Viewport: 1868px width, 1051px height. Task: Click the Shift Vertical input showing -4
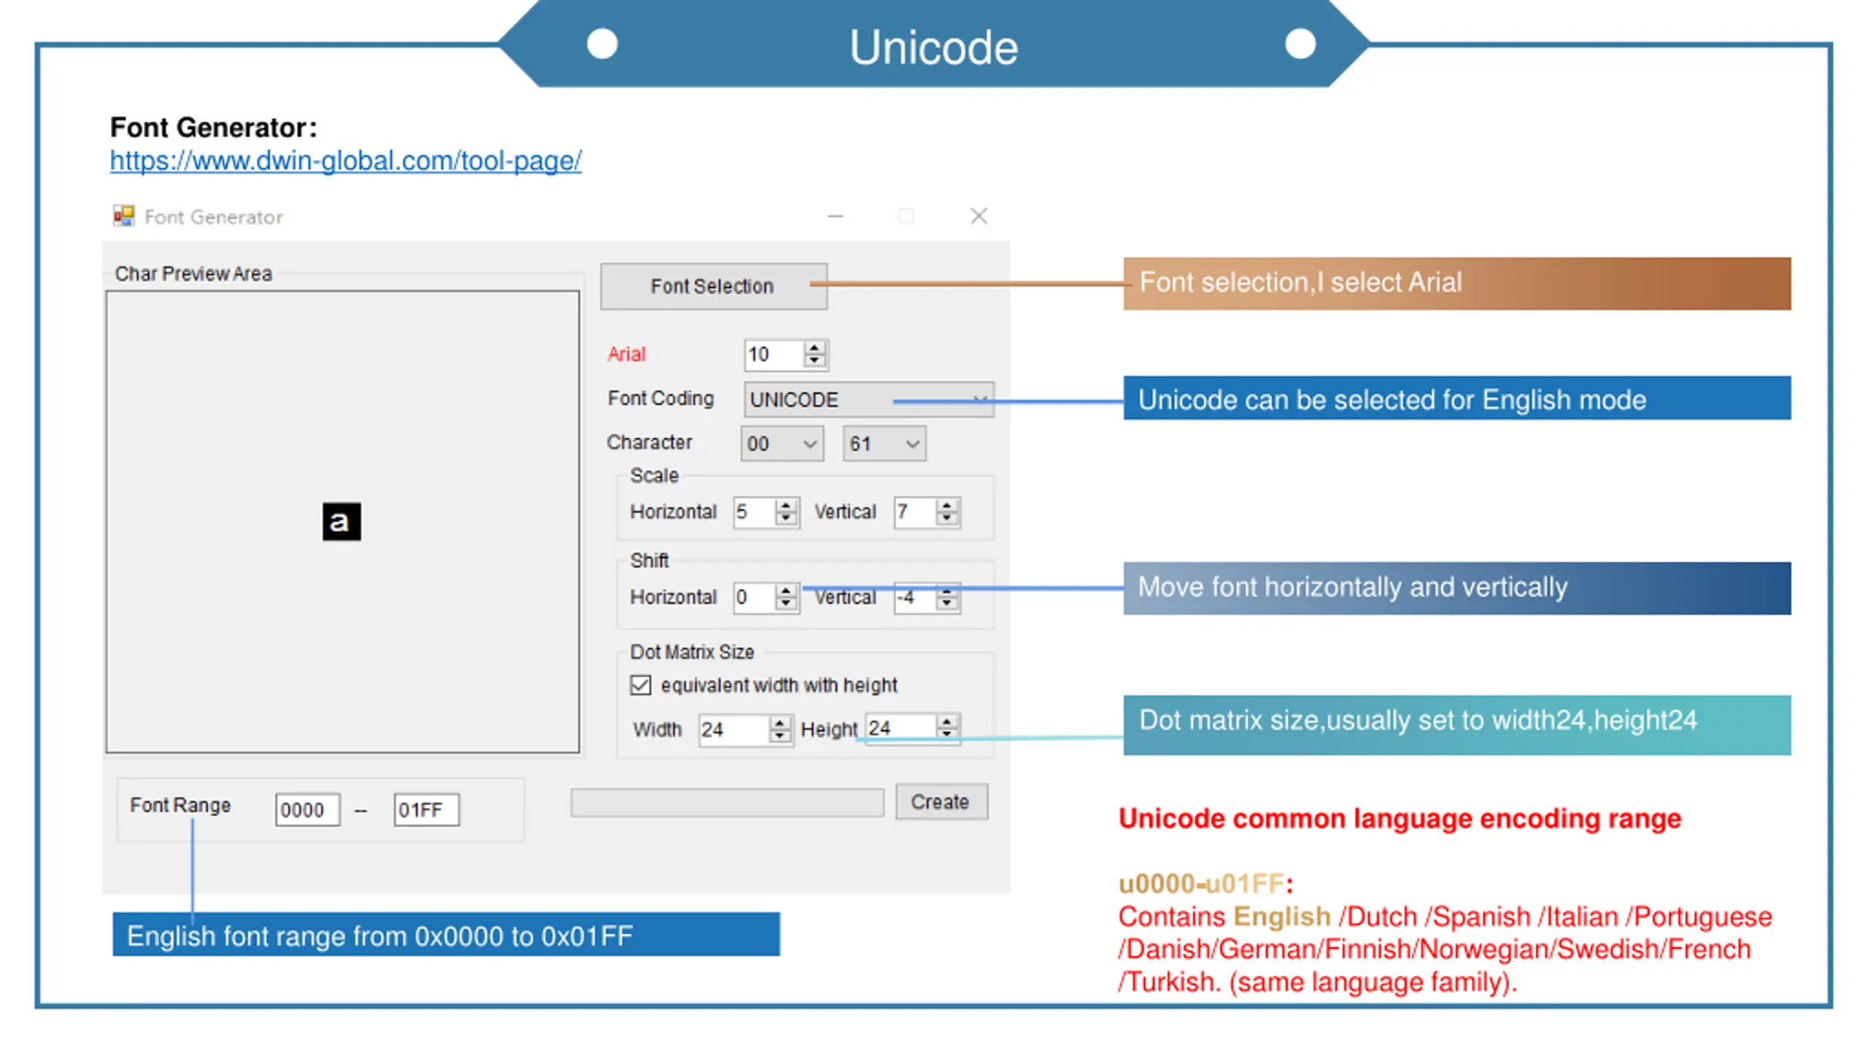point(916,597)
